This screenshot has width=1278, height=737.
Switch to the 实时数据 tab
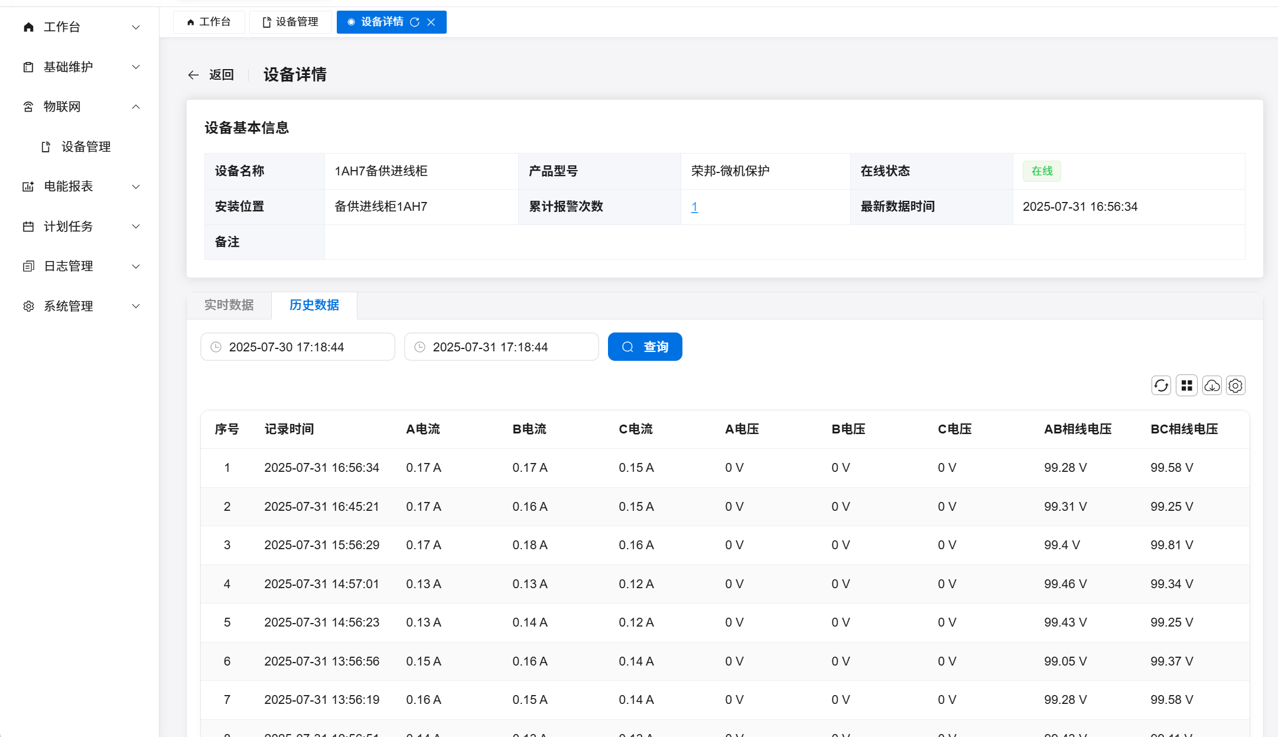pyautogui.click(x=229, y=305)
